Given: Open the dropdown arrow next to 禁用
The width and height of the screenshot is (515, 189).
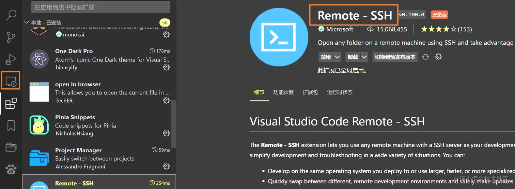Looking at the screenshot, I should coord(337,57).
